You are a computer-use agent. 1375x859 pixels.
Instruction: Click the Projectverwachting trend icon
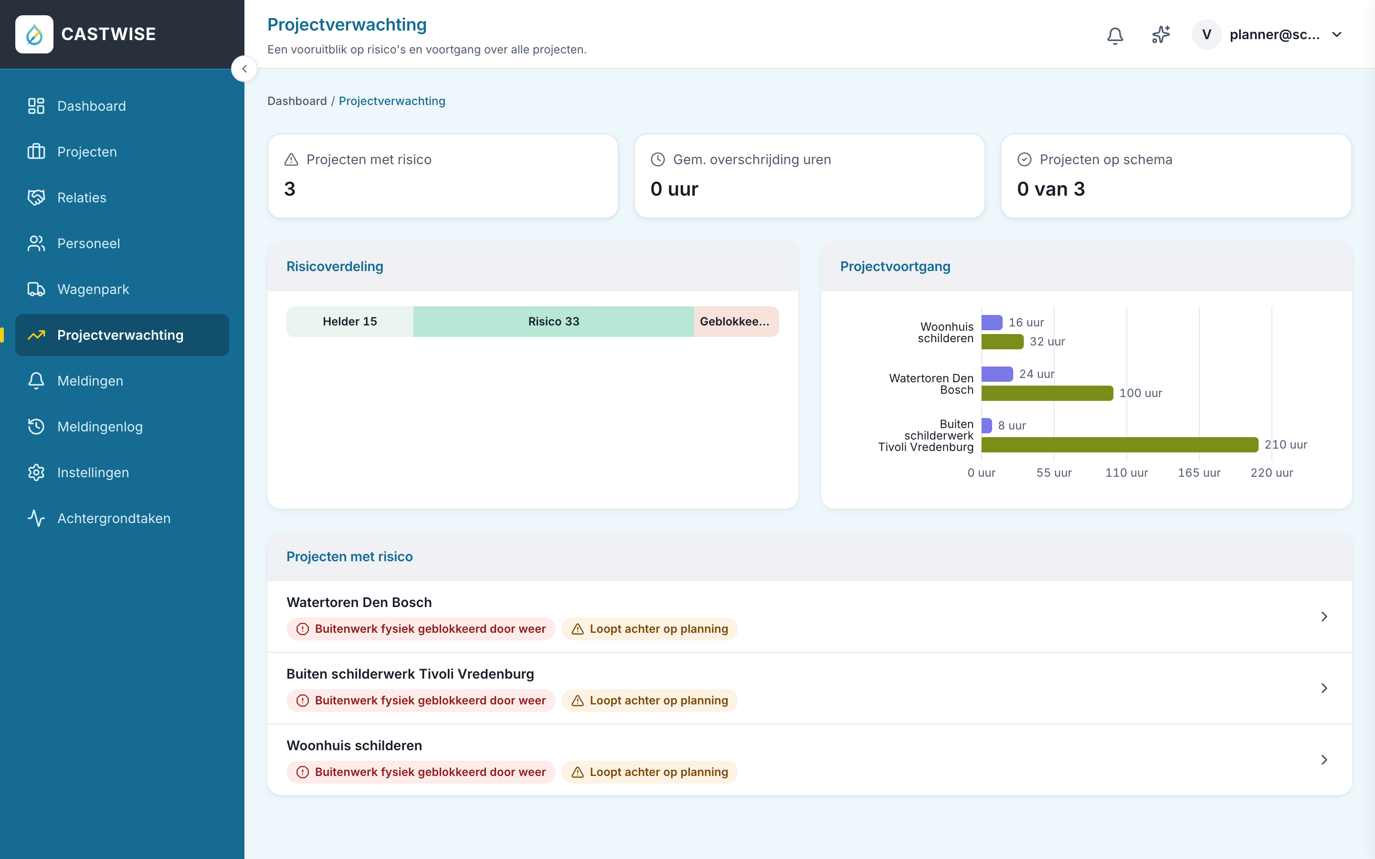36,335
